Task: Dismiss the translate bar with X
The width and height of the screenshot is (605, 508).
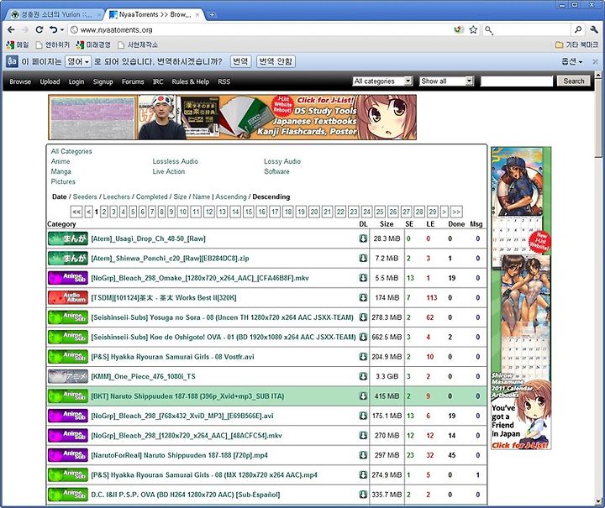Action: click(x=596, y=61)
